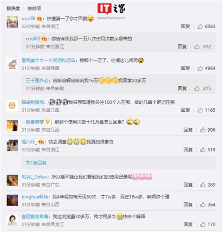Viewport: 223px width, 232px height.
Task: Like the top comment with 6083 likes
Action: [x=200, y=26]
